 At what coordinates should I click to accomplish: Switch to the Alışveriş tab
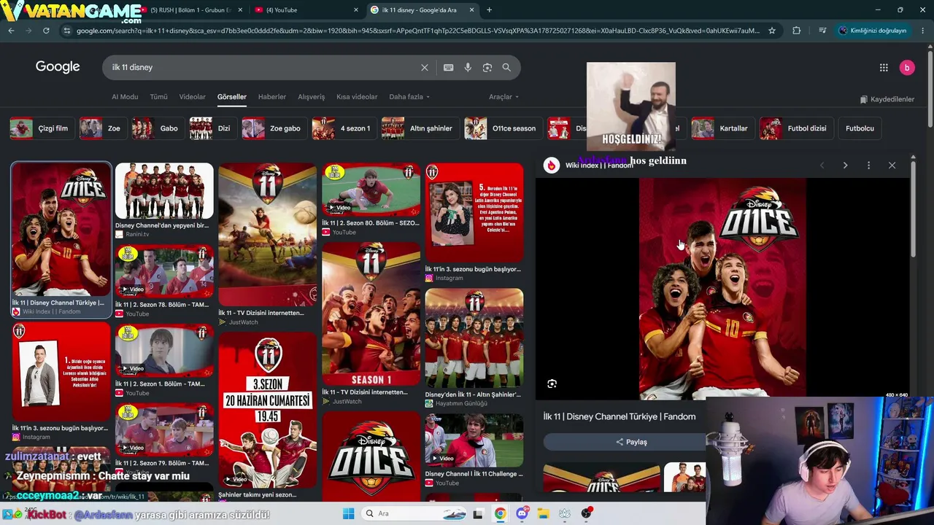coord(311,97)
